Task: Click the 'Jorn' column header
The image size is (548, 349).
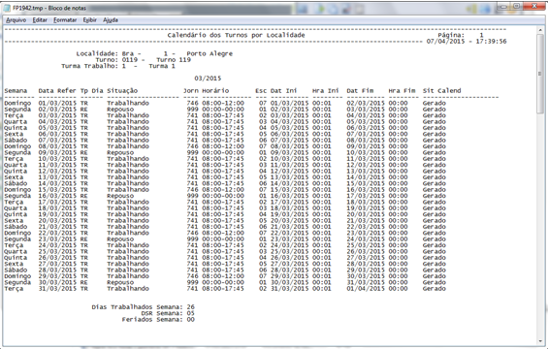Action: click(x=191, y=91)
